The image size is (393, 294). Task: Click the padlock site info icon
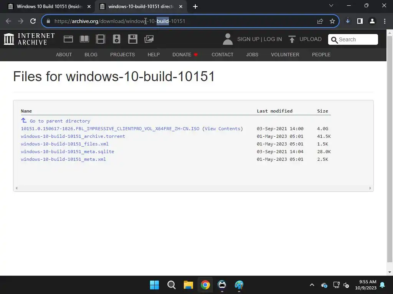tap(48, 21)
